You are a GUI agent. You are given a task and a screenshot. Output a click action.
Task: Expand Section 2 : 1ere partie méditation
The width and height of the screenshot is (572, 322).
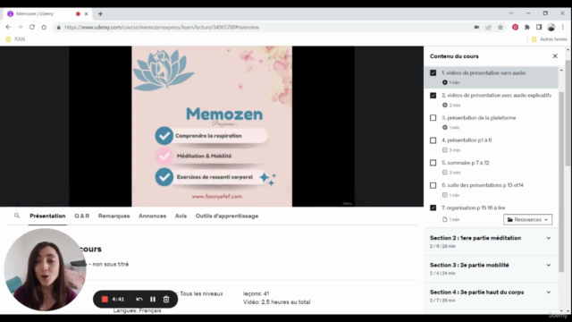point(491,241)
